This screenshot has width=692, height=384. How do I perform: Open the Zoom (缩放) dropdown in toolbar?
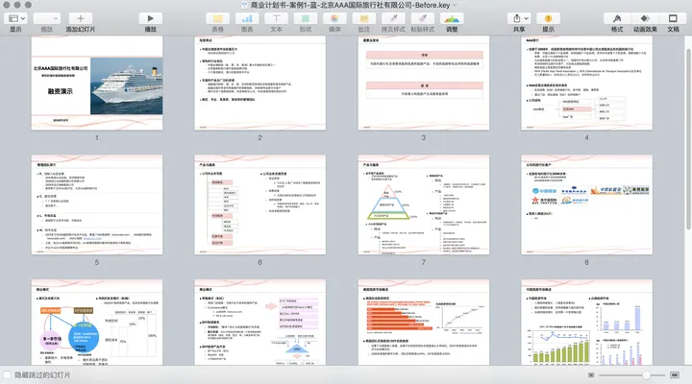pos(44,18)
